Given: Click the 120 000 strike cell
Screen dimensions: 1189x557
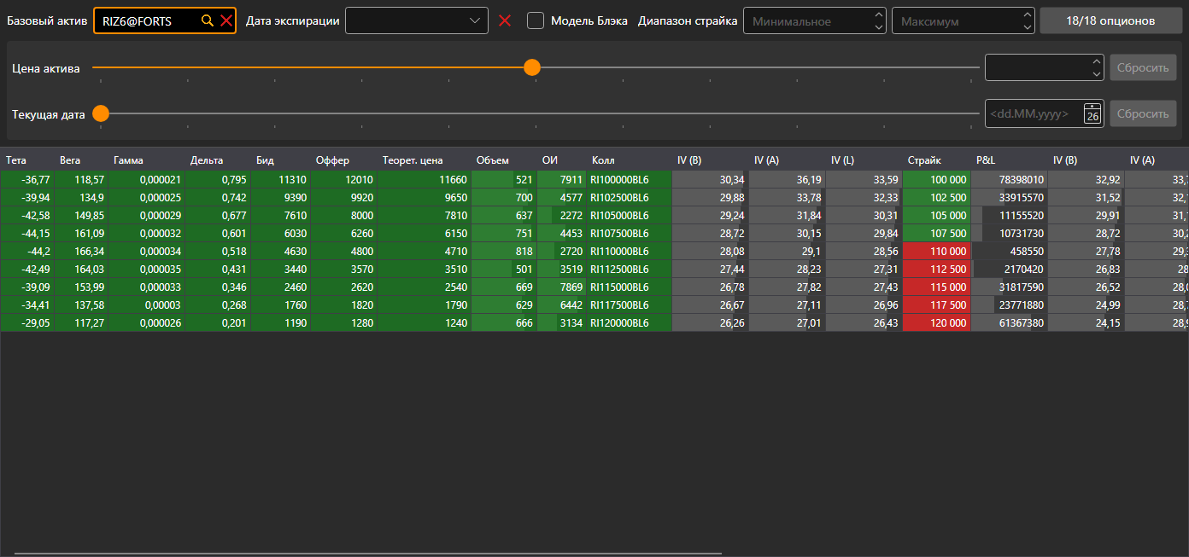Looking at the screenshot, I should point(937,323).
